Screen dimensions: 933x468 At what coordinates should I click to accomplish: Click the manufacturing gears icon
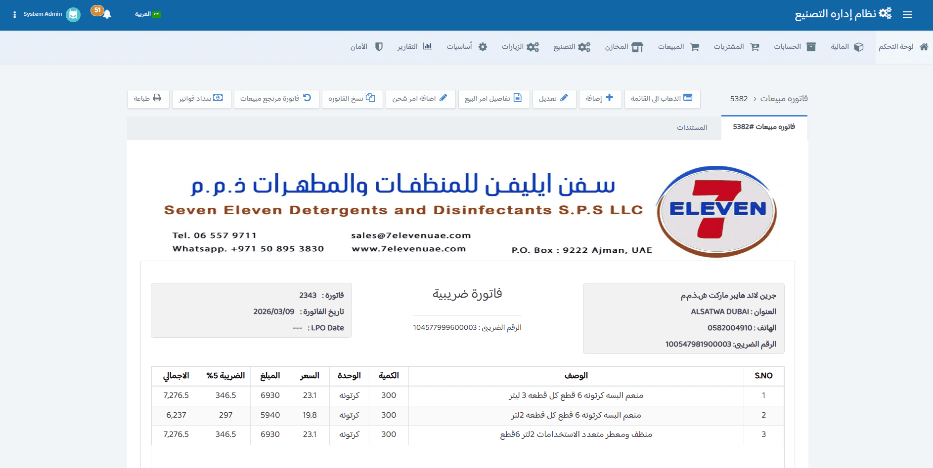tap(584, 47)
